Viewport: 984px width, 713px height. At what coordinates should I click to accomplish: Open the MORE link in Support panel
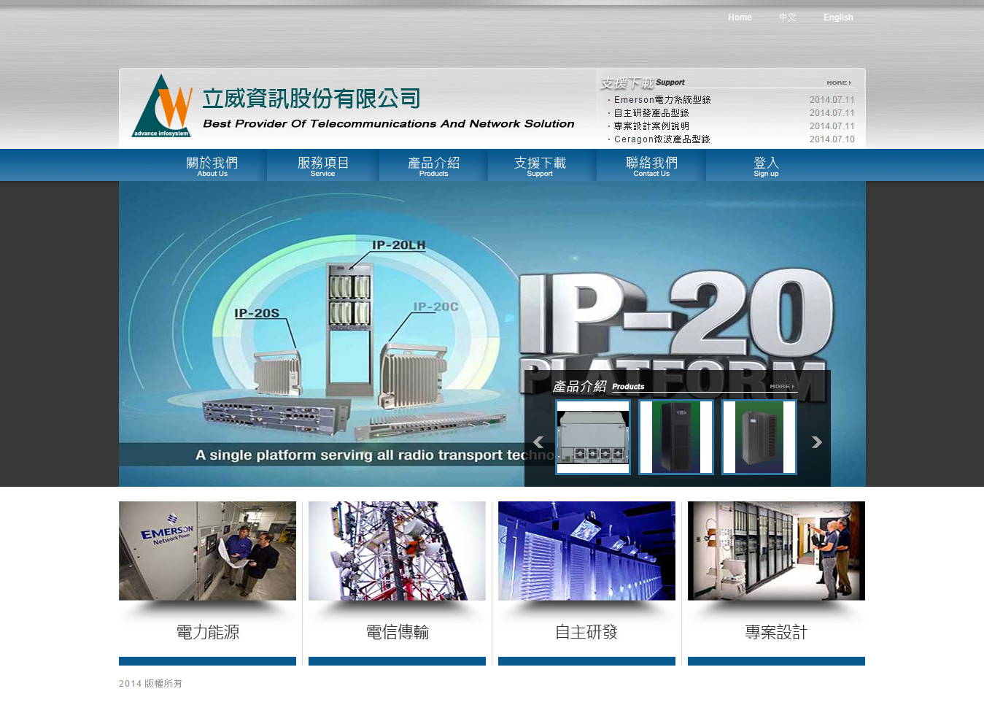click(839, 83)
